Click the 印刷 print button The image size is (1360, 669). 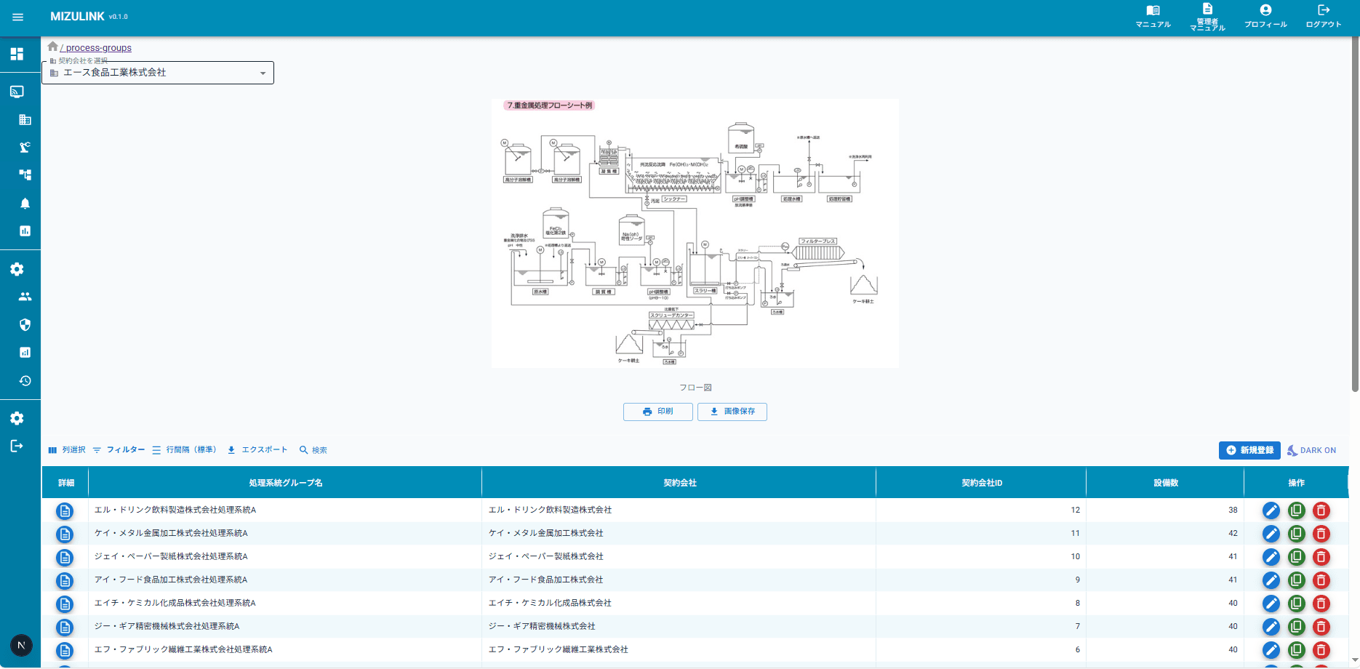(658, 412)
